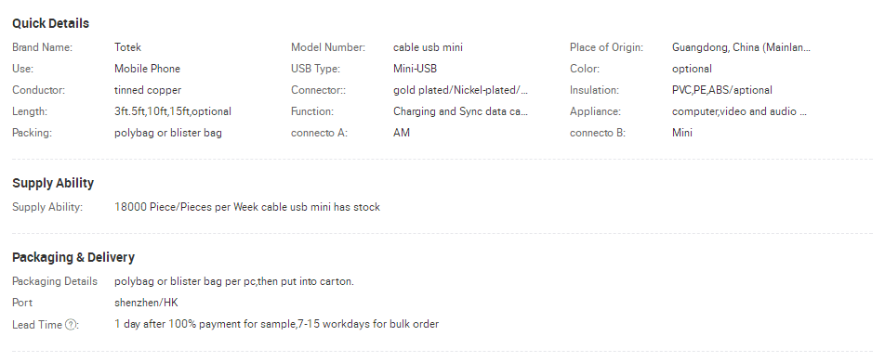Click the Port value shenzhen/HK
This screenshot has height=362, width=885.
(x=146, y=303)
